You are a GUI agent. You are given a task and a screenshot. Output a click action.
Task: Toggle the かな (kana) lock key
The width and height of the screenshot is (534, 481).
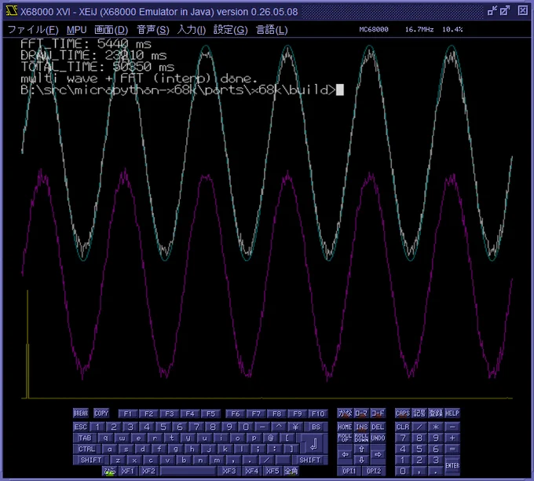pyautogui.click(x=345, y=413)
